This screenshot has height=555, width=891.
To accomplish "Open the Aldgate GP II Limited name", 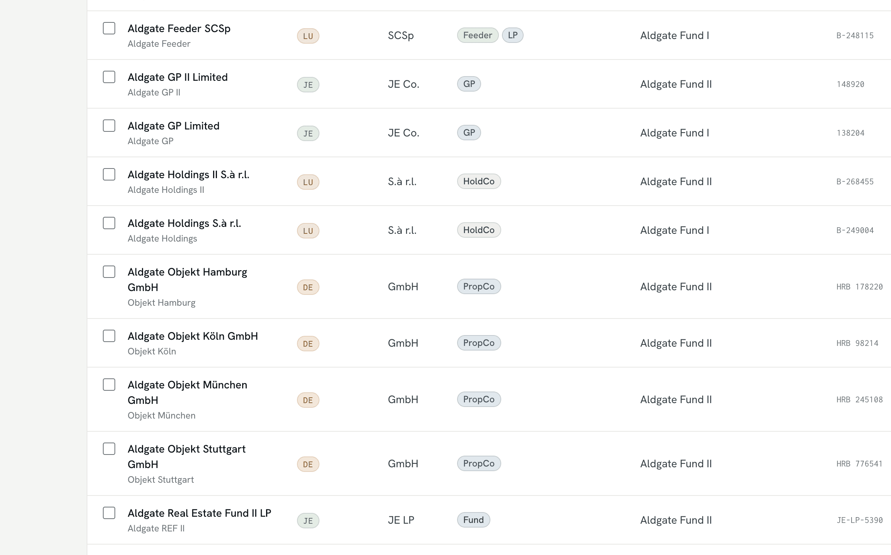I will pos(178,77).
